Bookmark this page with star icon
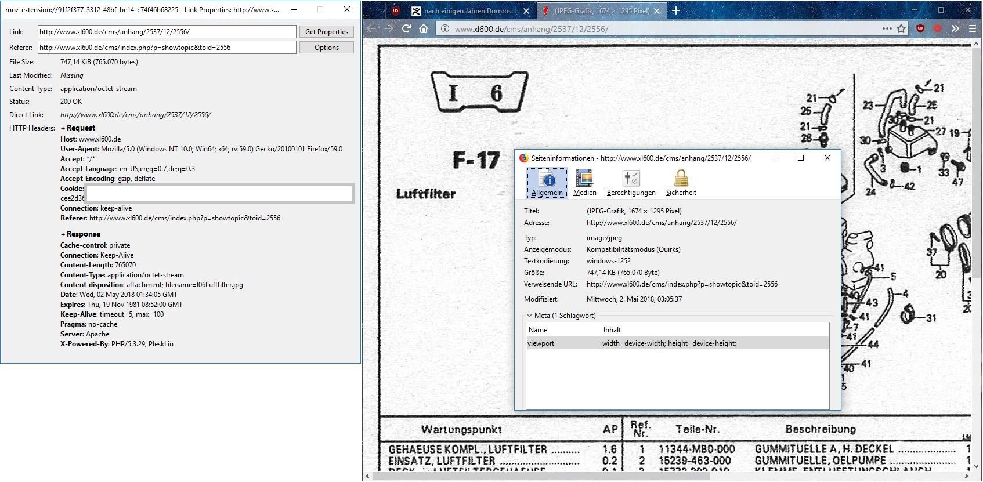This screenshot has width=983, height=482. (901, 28)
